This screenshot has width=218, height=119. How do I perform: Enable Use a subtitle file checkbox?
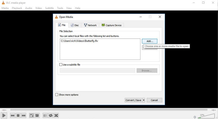pos(61,65)
